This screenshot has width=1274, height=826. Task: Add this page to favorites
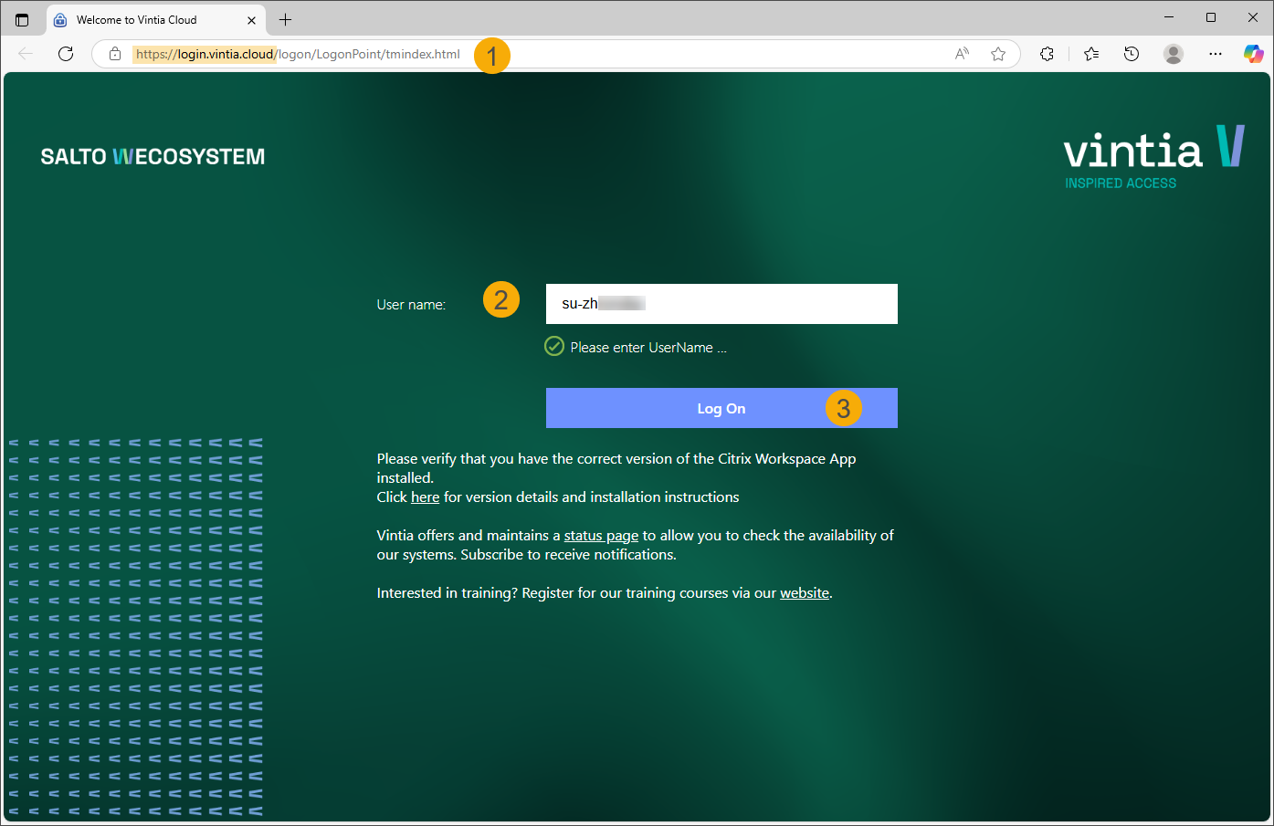coord(998,54)
